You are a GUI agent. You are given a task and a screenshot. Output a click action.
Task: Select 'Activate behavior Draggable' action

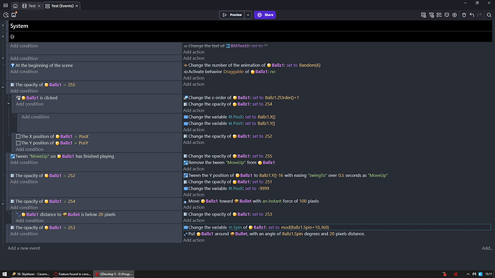[230, 72]
